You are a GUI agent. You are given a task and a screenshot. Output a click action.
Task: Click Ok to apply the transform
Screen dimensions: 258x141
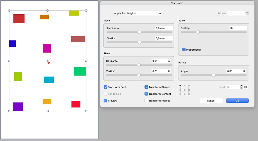click(x=237, y=101)
